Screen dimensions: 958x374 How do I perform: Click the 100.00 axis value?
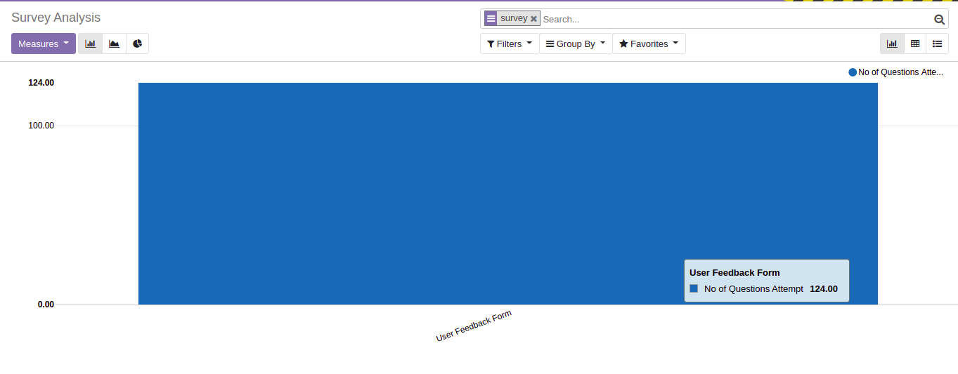41,126
